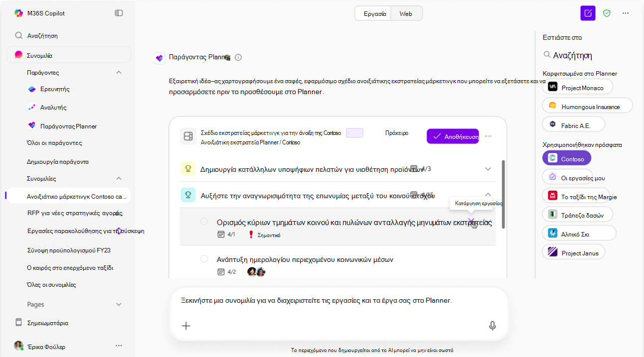Select the Humongous Insurance chip
The height and width of the screenshot is (357, 644).
click(x=588, y=106)
